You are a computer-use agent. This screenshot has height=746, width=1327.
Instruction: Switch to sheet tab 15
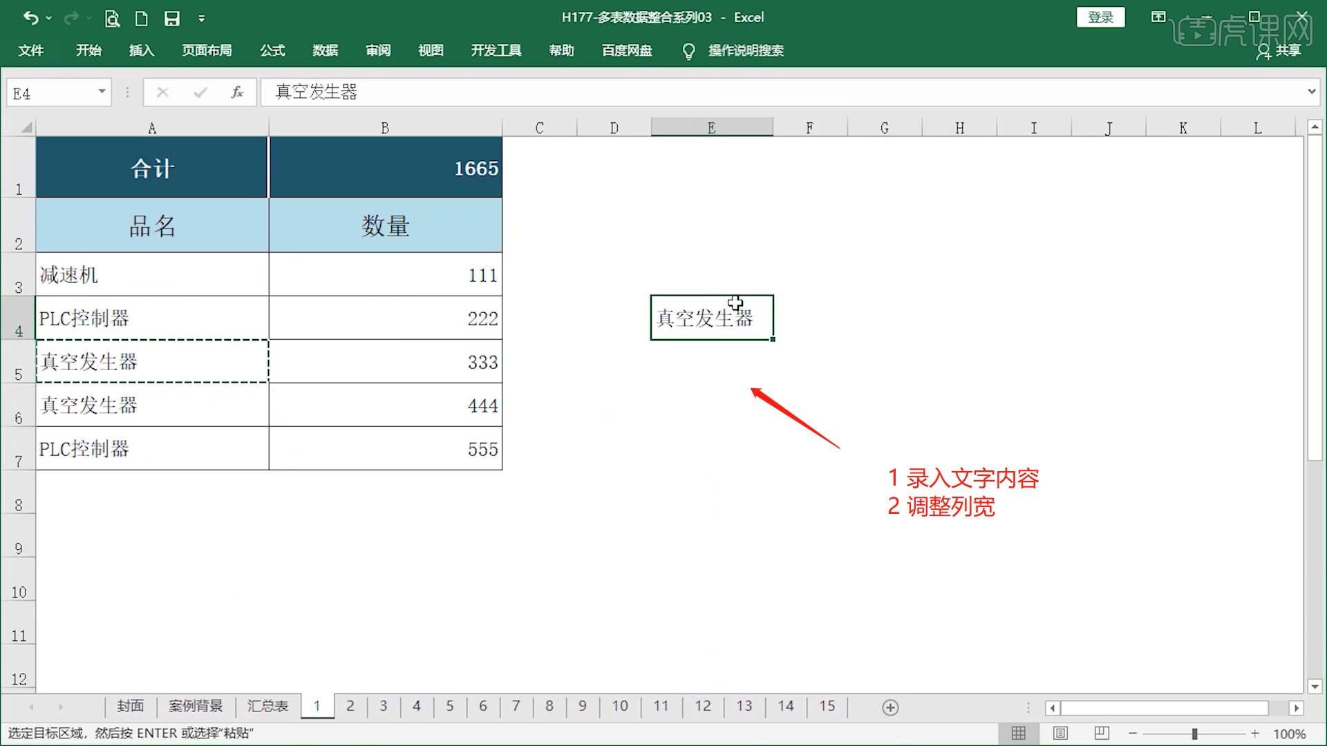click(x=827, y=706)
